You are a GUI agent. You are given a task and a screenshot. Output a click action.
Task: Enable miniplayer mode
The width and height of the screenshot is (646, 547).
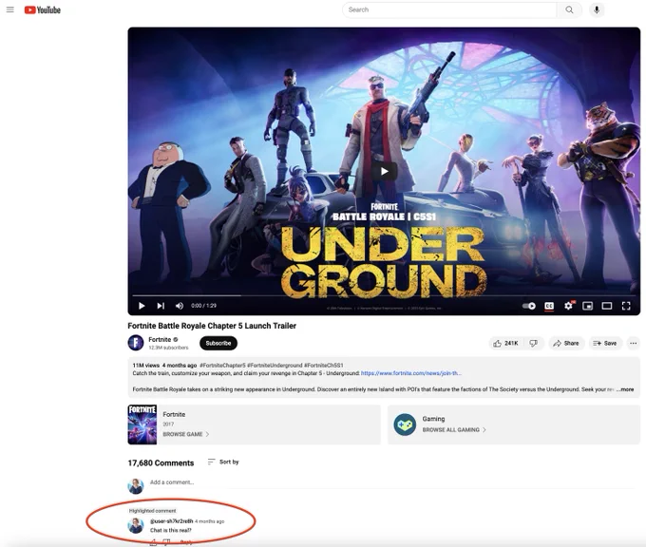click(x=587, y=306)
